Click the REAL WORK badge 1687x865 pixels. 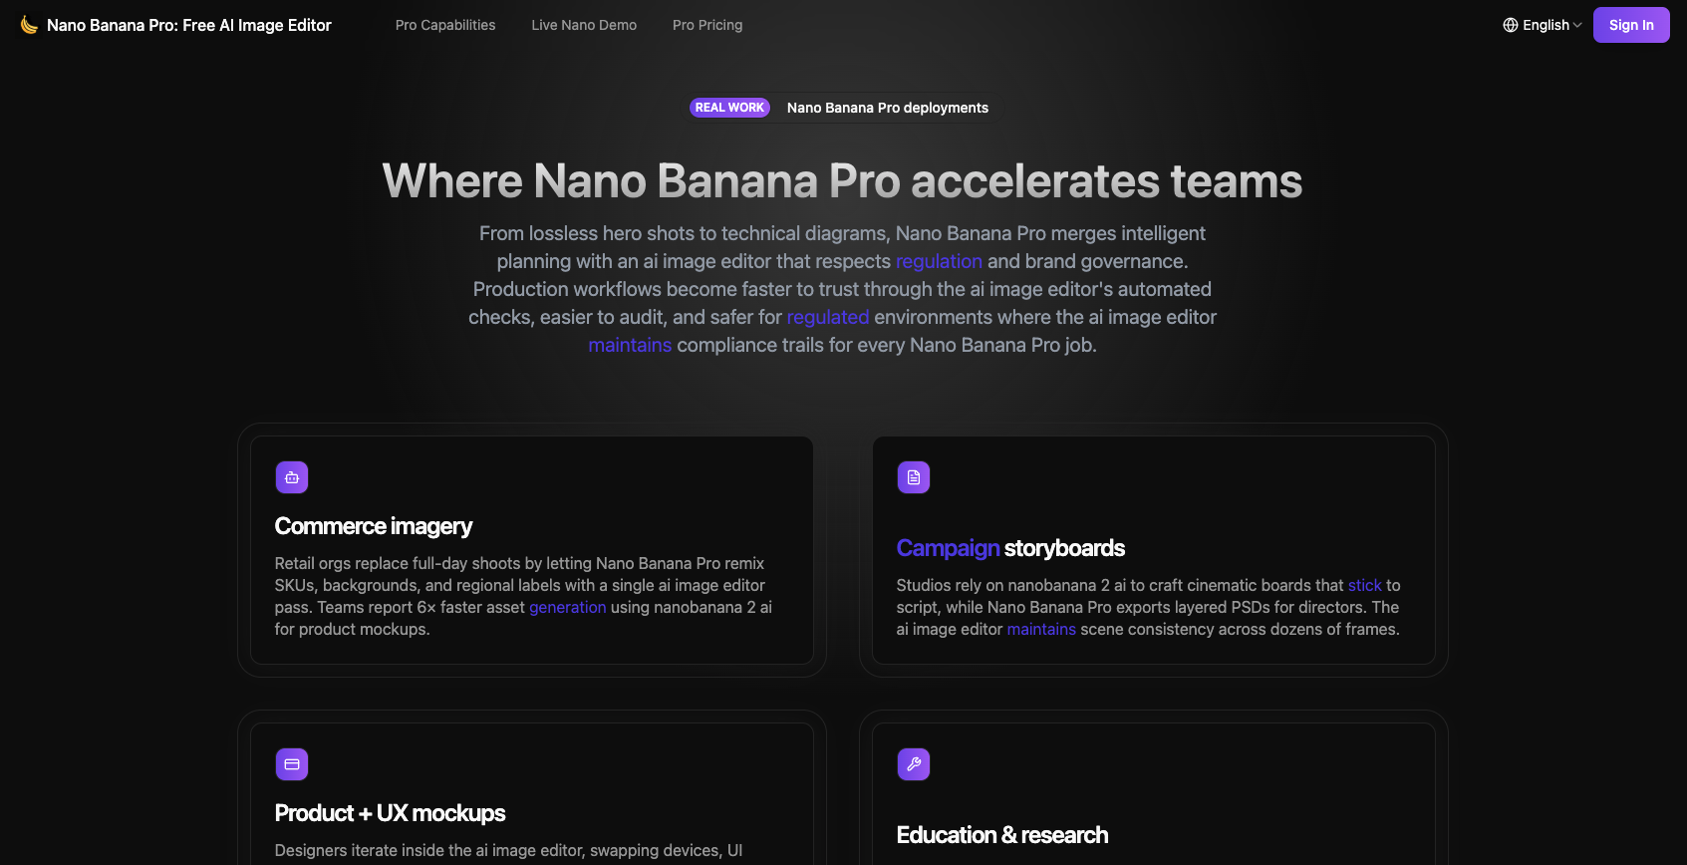729,107
